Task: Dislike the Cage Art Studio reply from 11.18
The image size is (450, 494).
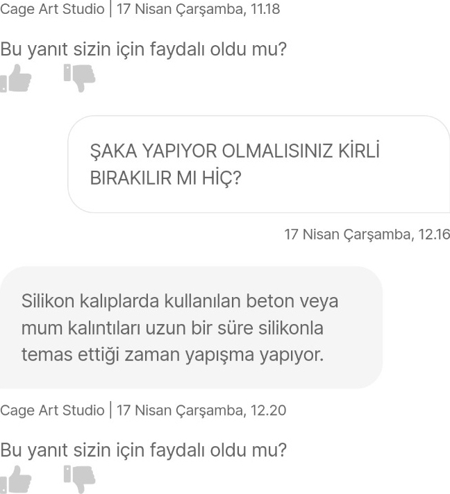Action: click(79, 78)
